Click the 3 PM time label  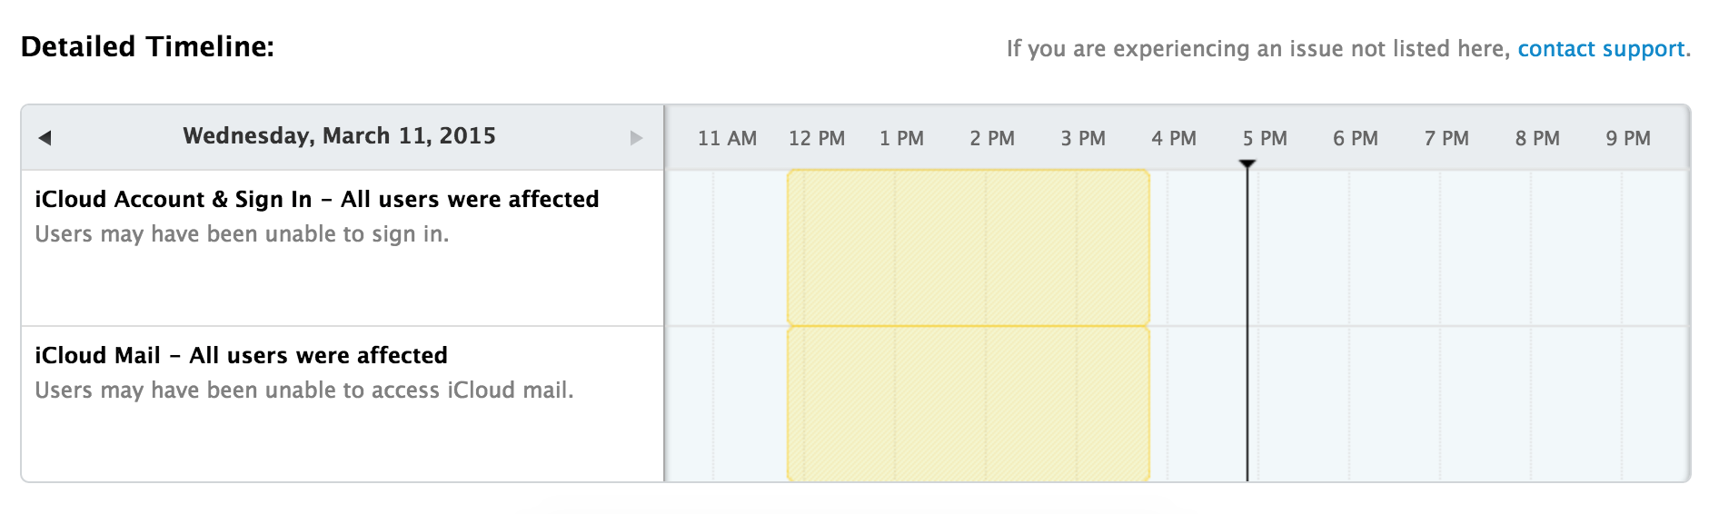pyautogui.click(x=1083, y=139)
